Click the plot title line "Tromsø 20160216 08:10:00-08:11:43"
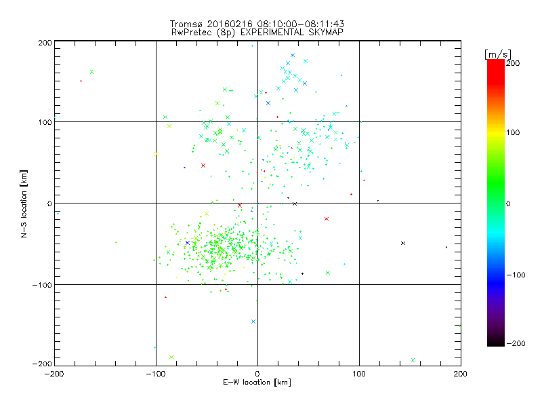 [x=257, y=24]
